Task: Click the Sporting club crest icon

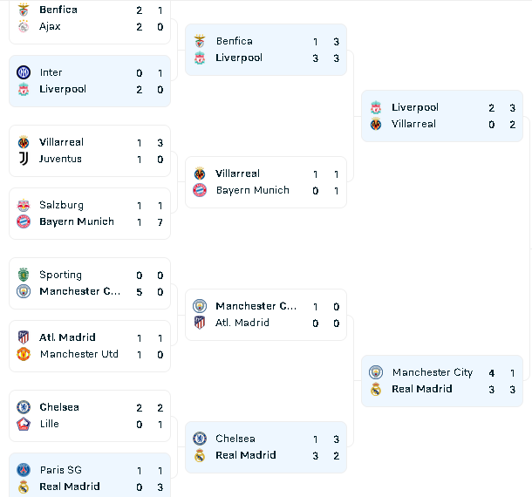Action: 24,275
